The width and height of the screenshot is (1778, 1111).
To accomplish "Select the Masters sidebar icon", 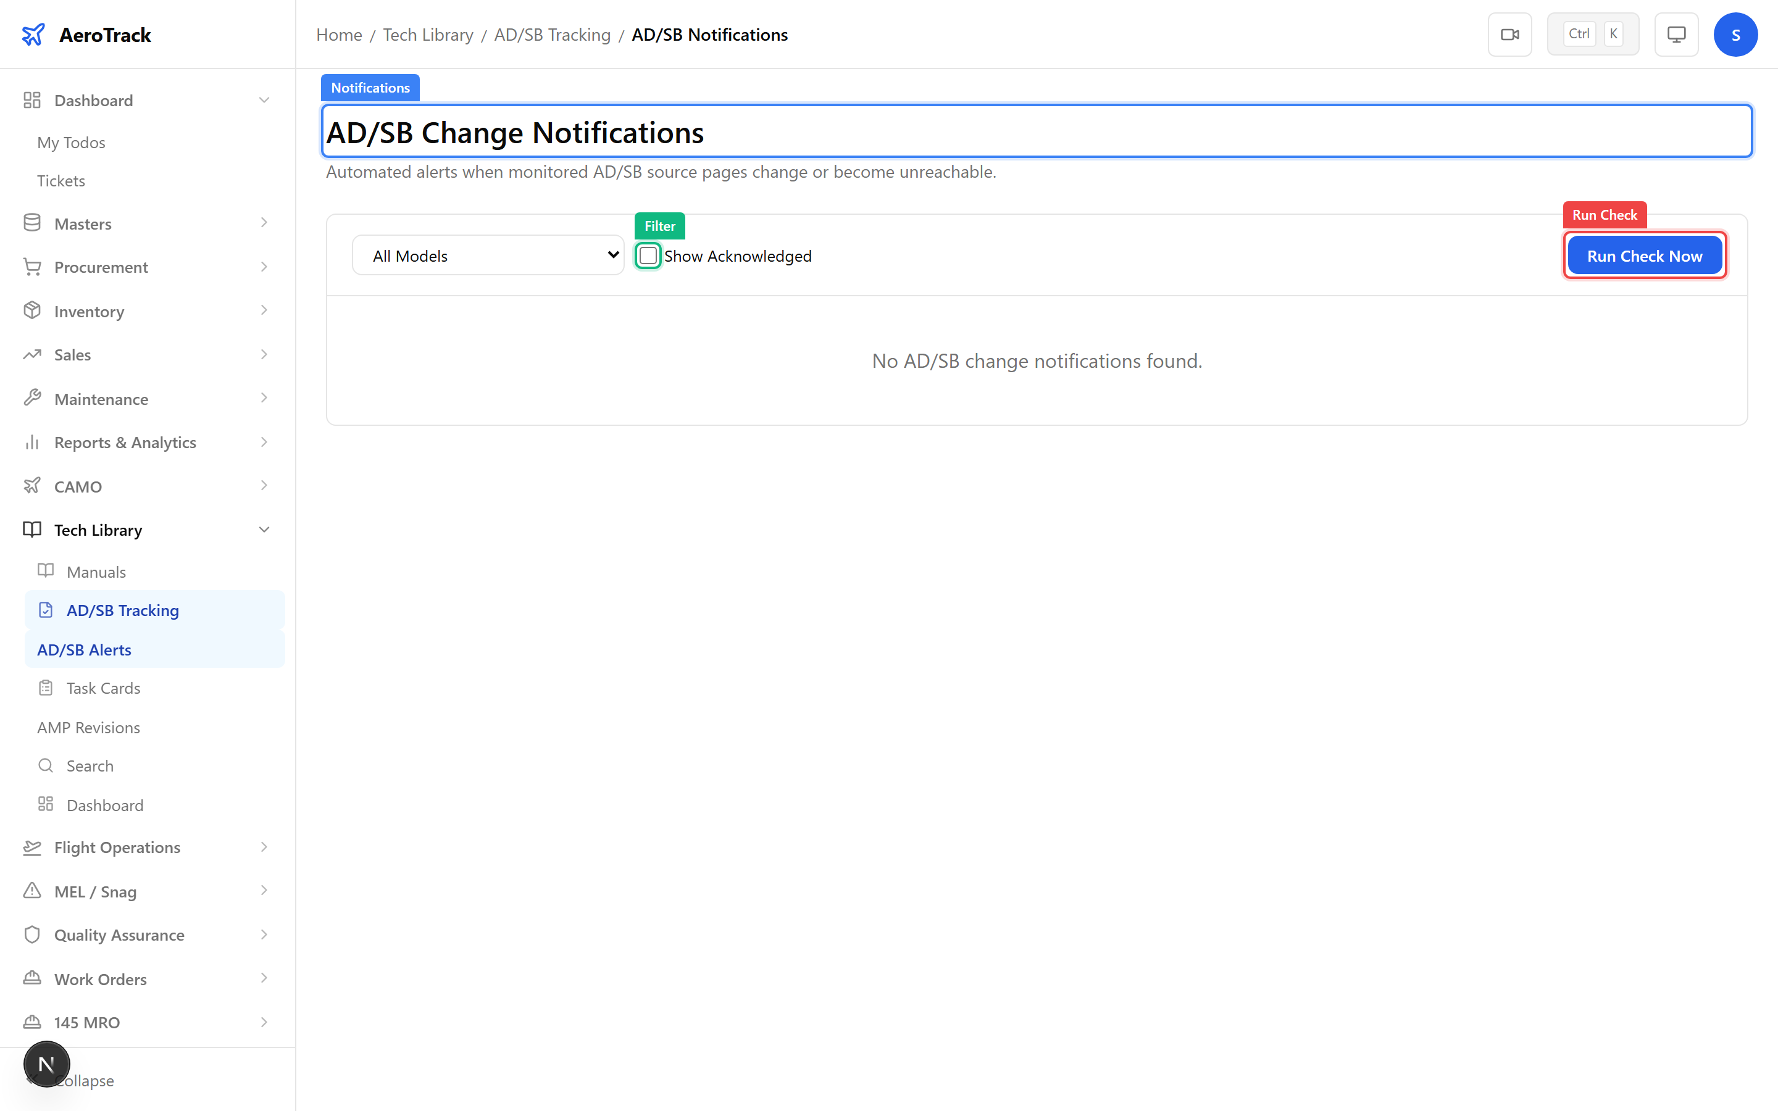I will click(32, 222).
